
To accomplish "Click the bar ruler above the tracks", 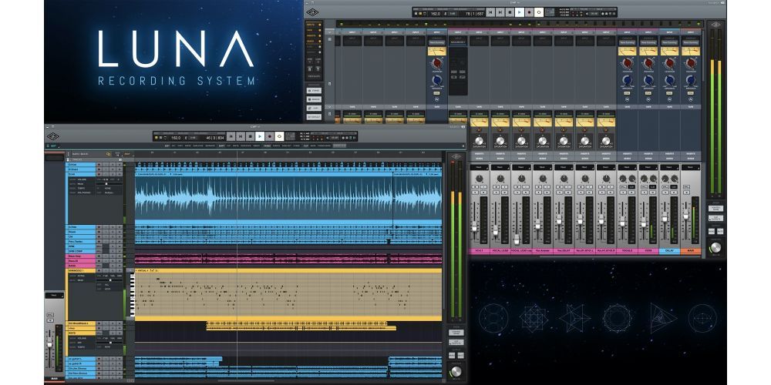I will 289,152.
